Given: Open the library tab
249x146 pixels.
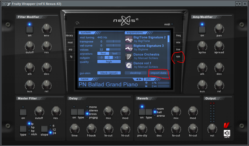Looking at the screenshot, I should click(70, 35).
